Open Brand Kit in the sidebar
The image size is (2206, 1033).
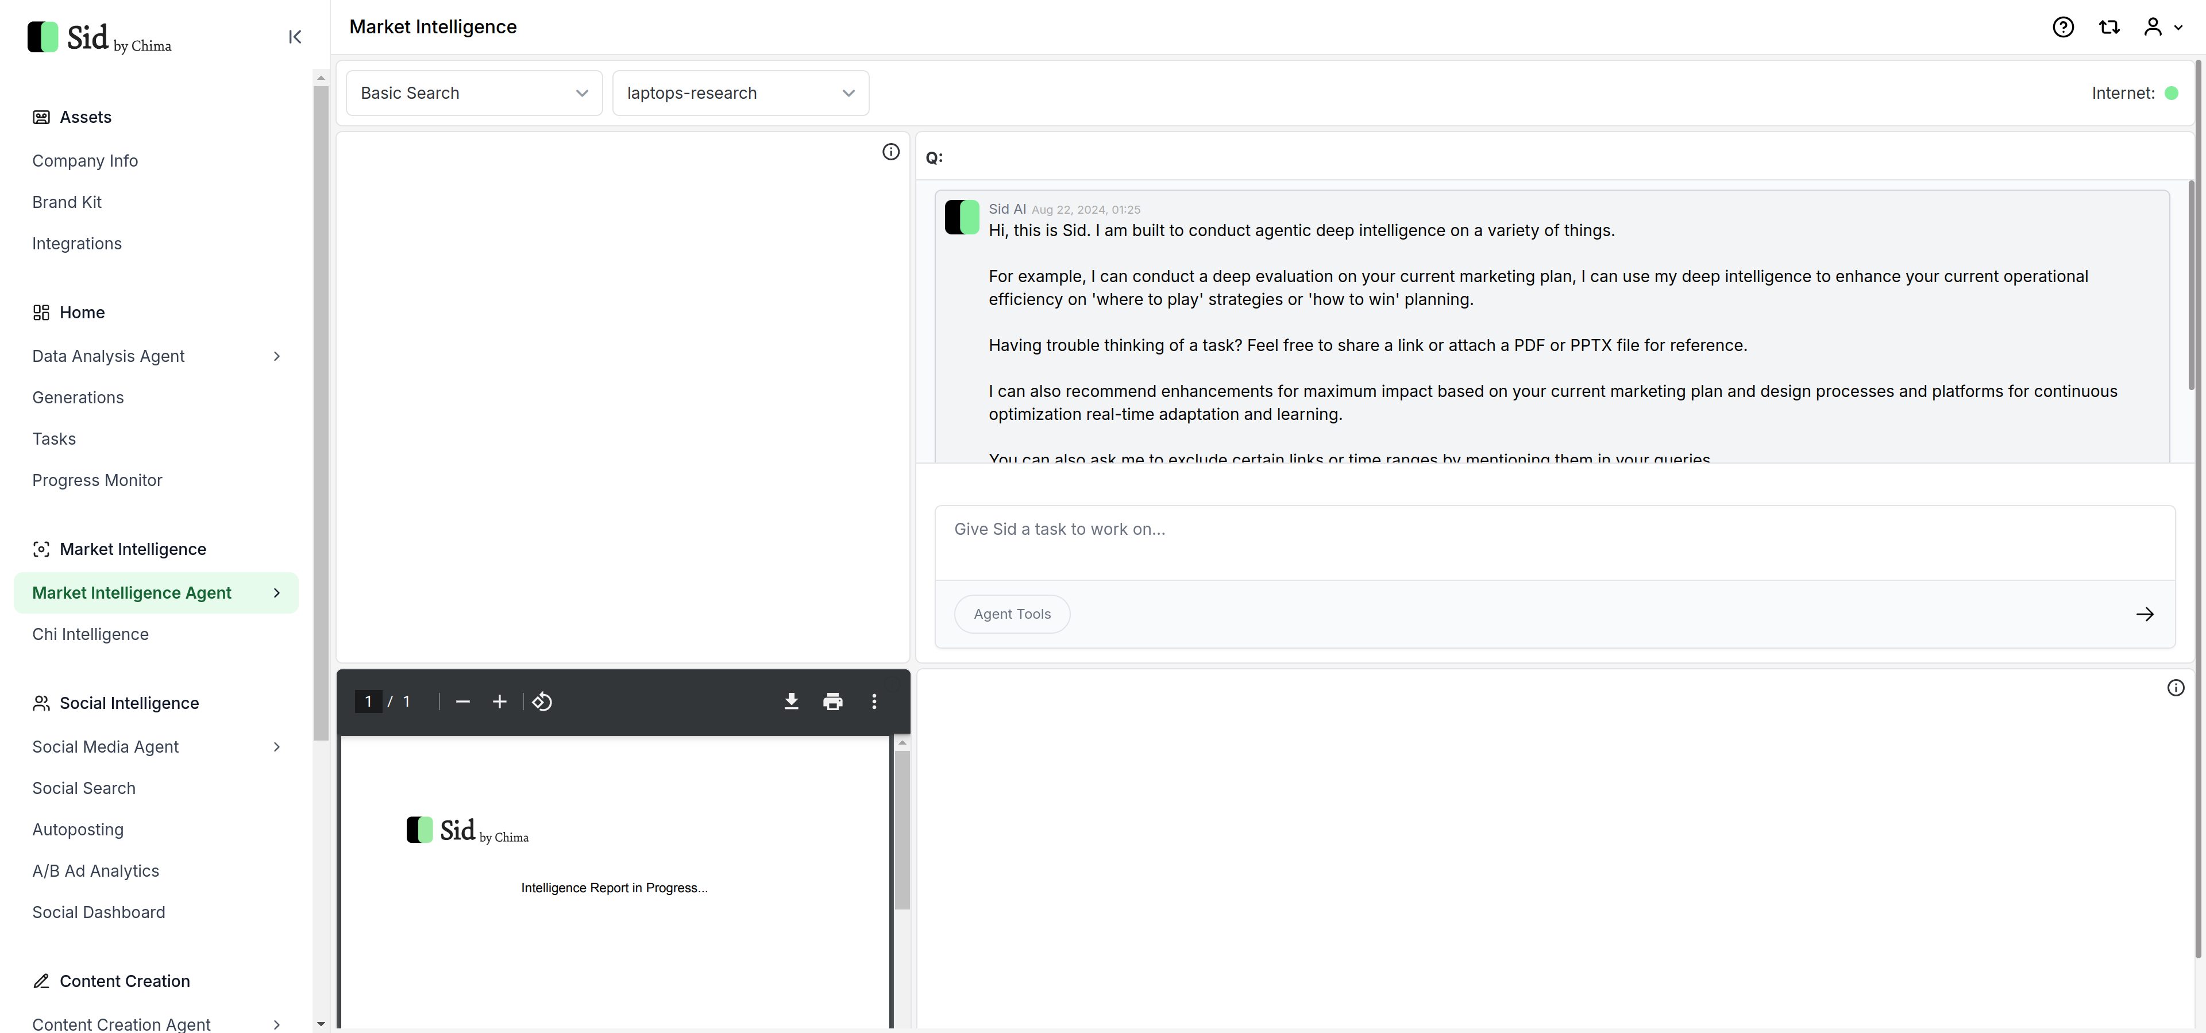(x=67, y=202)
